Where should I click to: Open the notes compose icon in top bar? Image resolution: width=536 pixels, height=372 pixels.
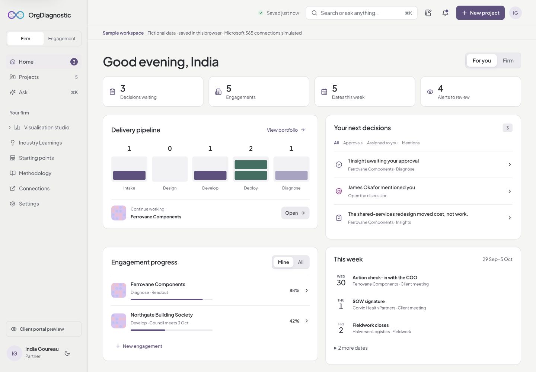(428, 13)
